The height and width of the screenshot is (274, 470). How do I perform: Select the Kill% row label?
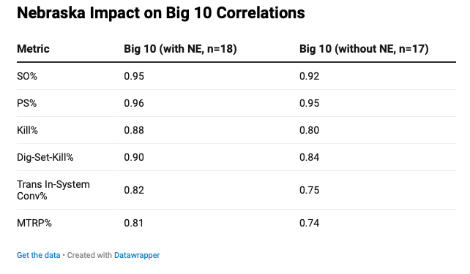tap(27, 130)
